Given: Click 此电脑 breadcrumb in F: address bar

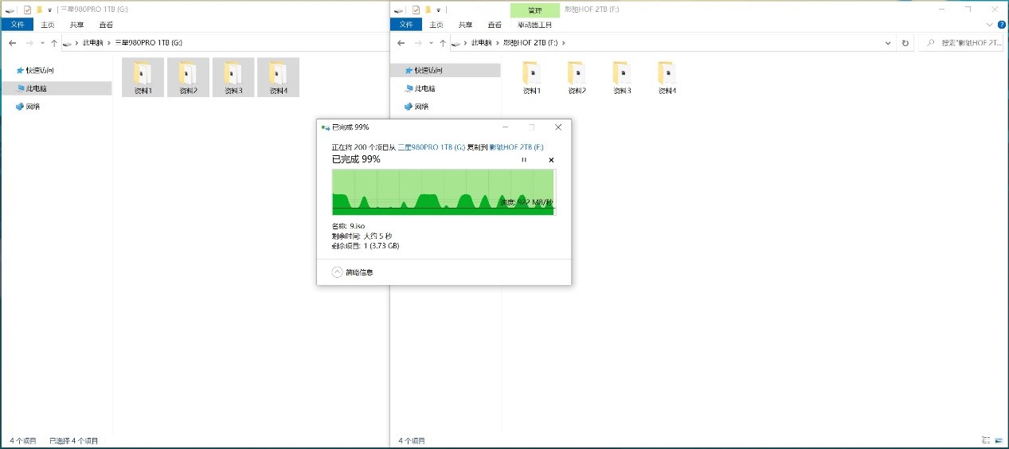Looking at the screenshot, I should (481, 43).
